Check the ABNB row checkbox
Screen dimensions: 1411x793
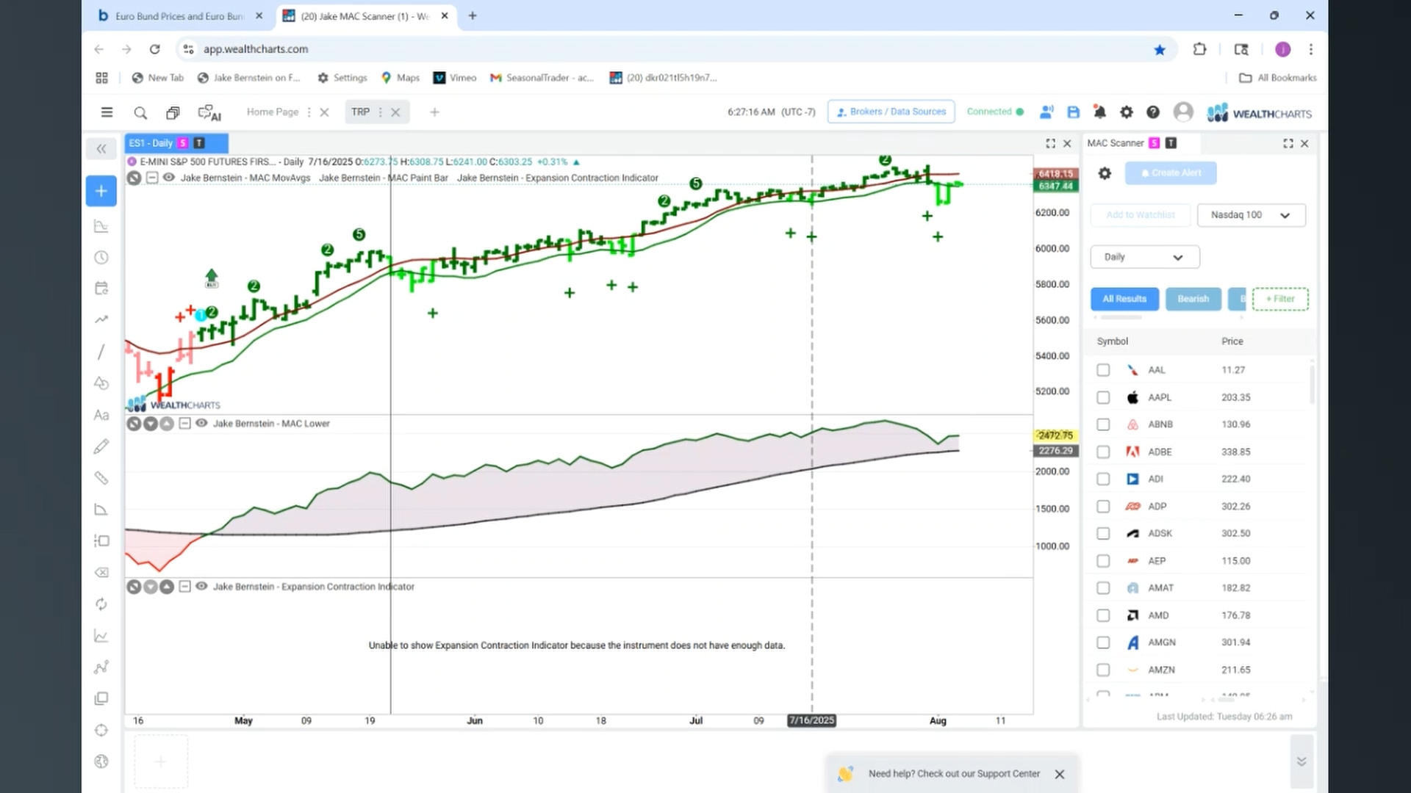pyautogui.click(x=1103, y=424)
